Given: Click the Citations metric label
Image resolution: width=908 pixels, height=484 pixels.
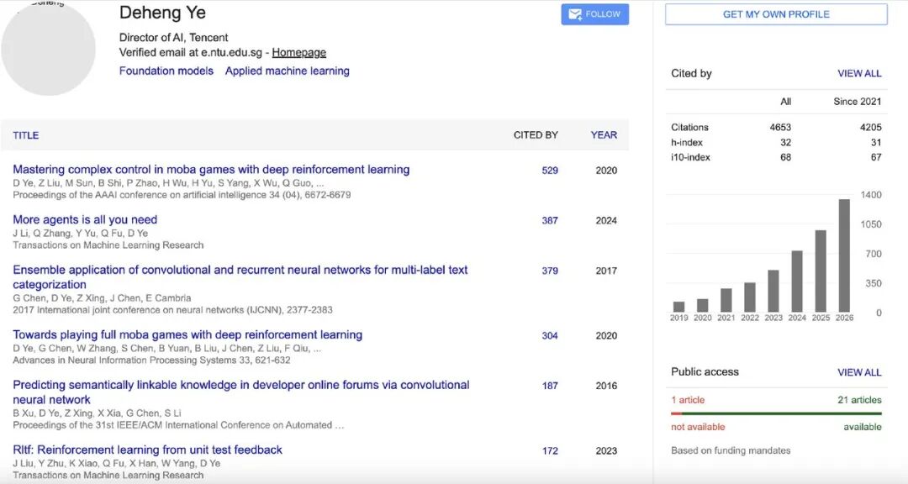Looking at the screenshot, I should [689, 128].
